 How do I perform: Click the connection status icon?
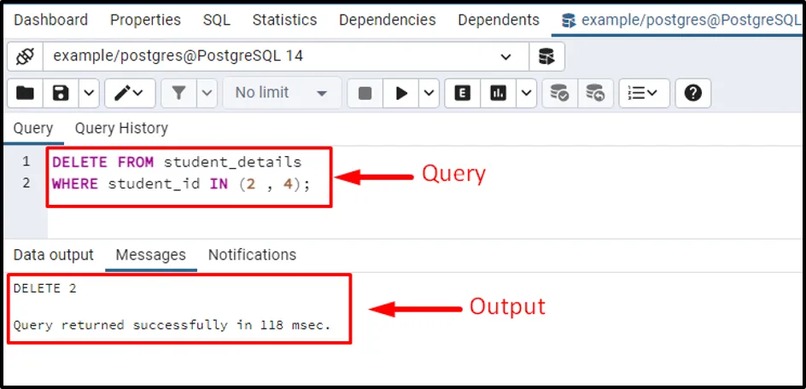[26, 57]
